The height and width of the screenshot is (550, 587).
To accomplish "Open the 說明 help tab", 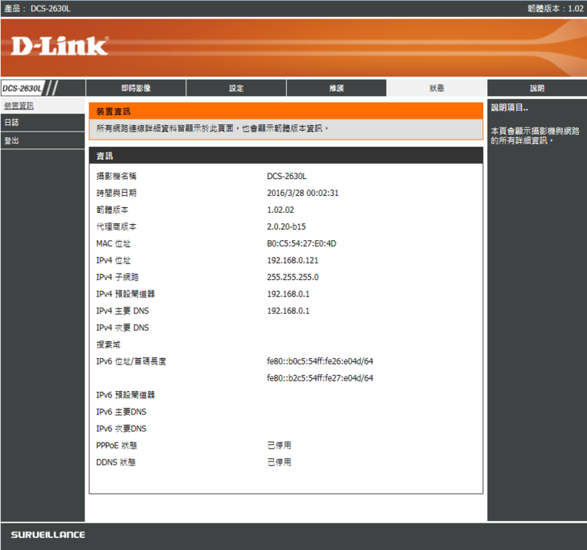I will 537,88.
